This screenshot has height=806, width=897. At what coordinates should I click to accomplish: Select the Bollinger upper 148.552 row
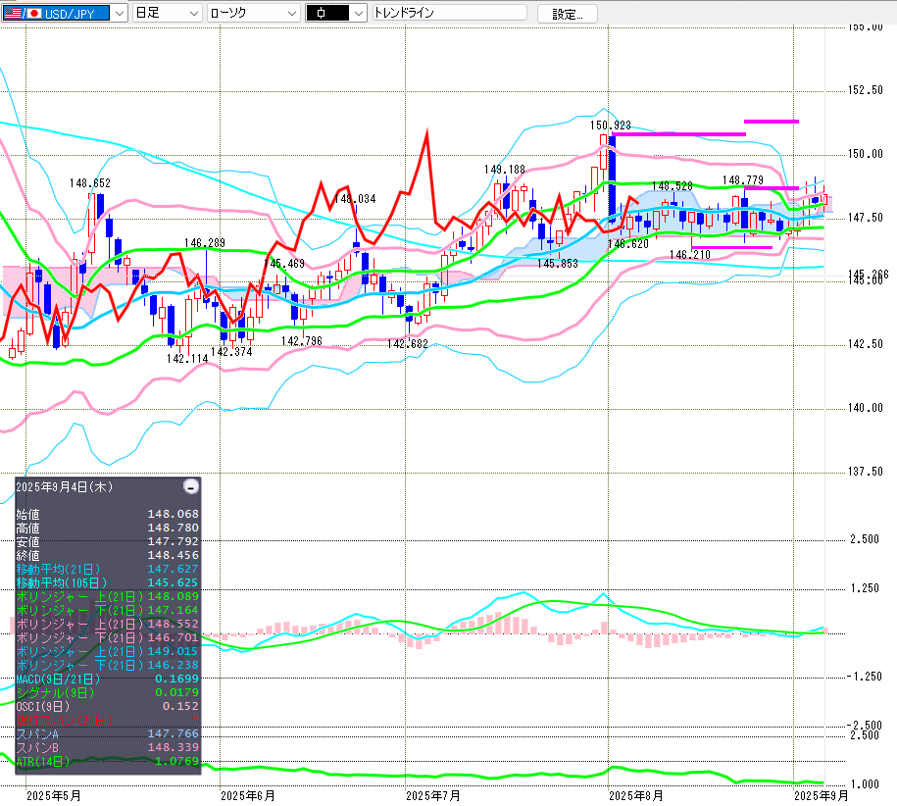pyautogui.click(x=108, y=624)
